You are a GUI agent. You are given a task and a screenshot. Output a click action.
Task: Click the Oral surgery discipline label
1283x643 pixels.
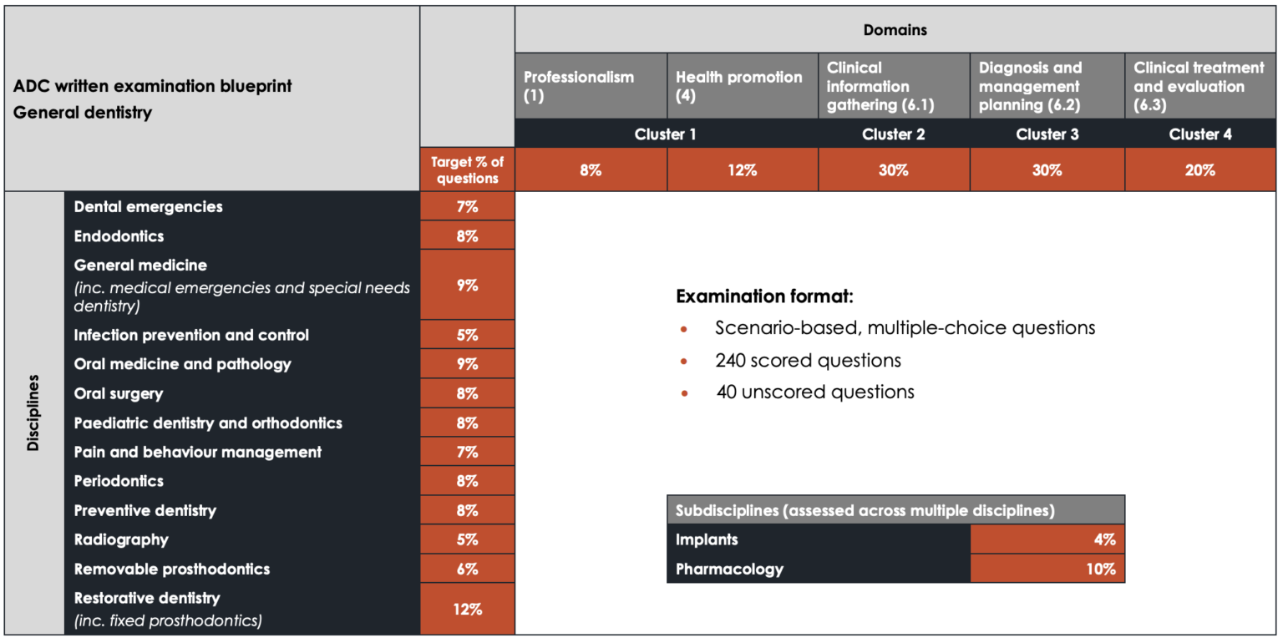click(119, 393)
